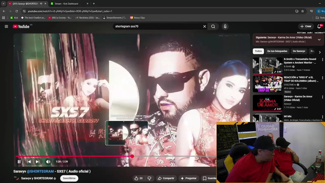Open the Trap de Colombia reaction thumbnail
Screen dimensions: 325x183
[268, 84]
